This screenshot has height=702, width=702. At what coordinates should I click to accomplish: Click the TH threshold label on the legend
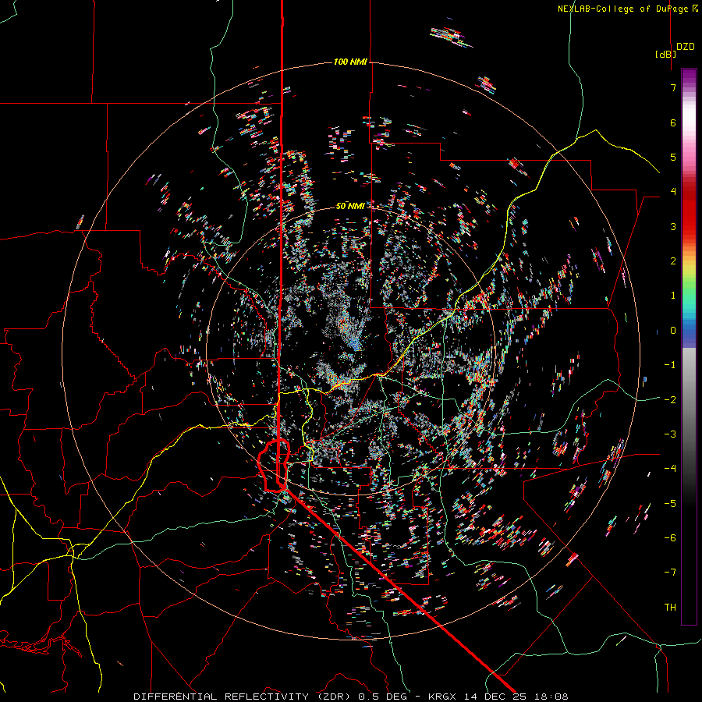(x=670, y=608)
